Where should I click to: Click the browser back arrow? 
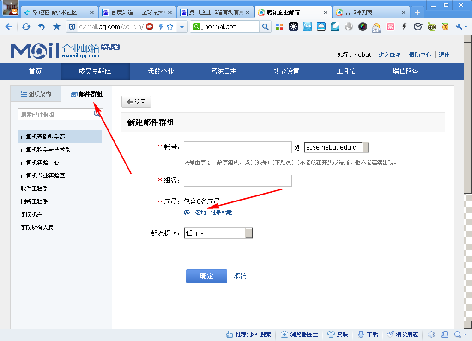(x=8, y=27)
